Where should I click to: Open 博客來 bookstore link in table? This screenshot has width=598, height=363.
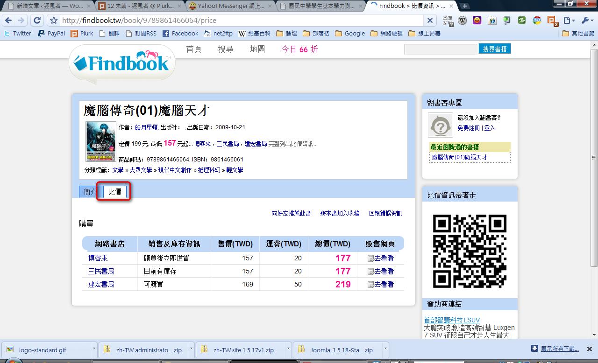98,258
